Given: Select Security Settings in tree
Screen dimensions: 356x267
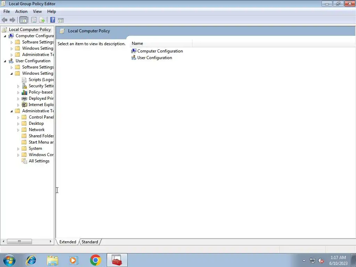Looking at the screenshot, I should coord(41,86).
